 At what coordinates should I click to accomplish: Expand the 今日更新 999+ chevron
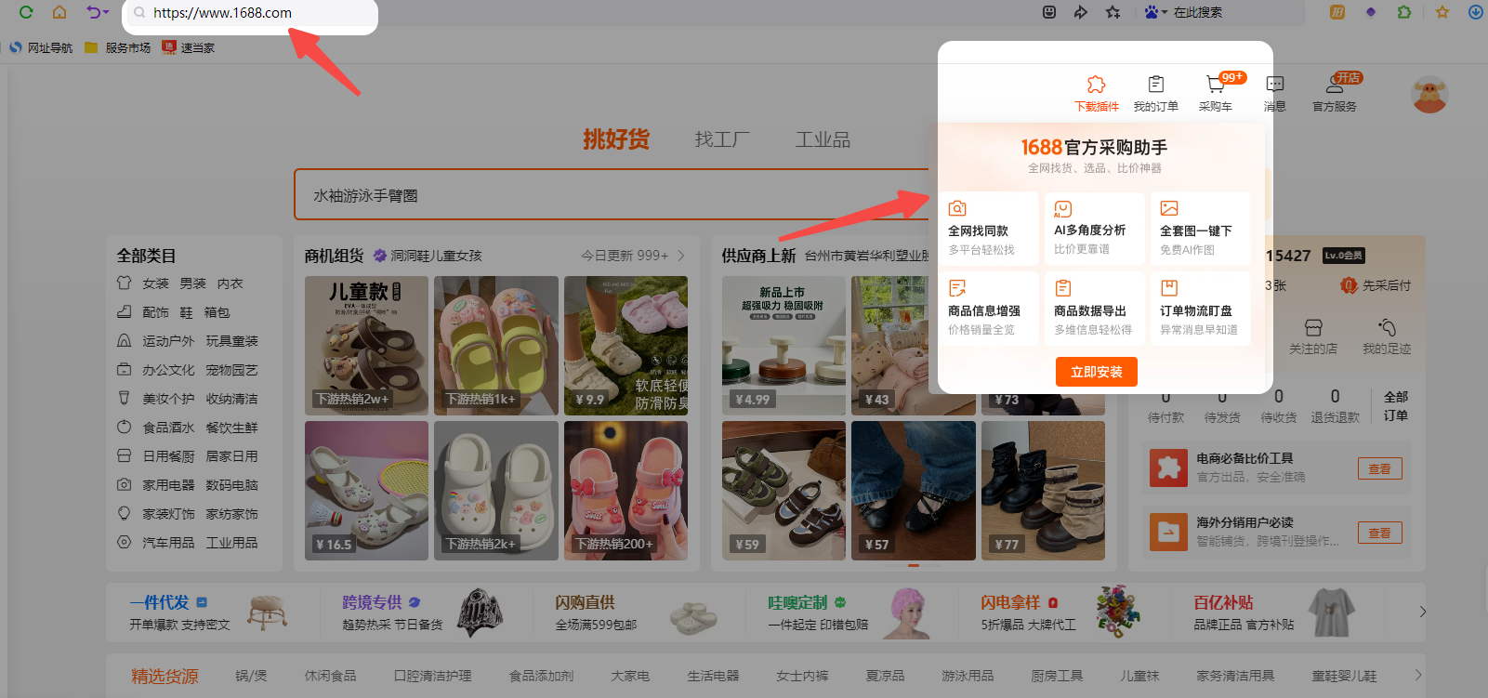coord(681,256)
